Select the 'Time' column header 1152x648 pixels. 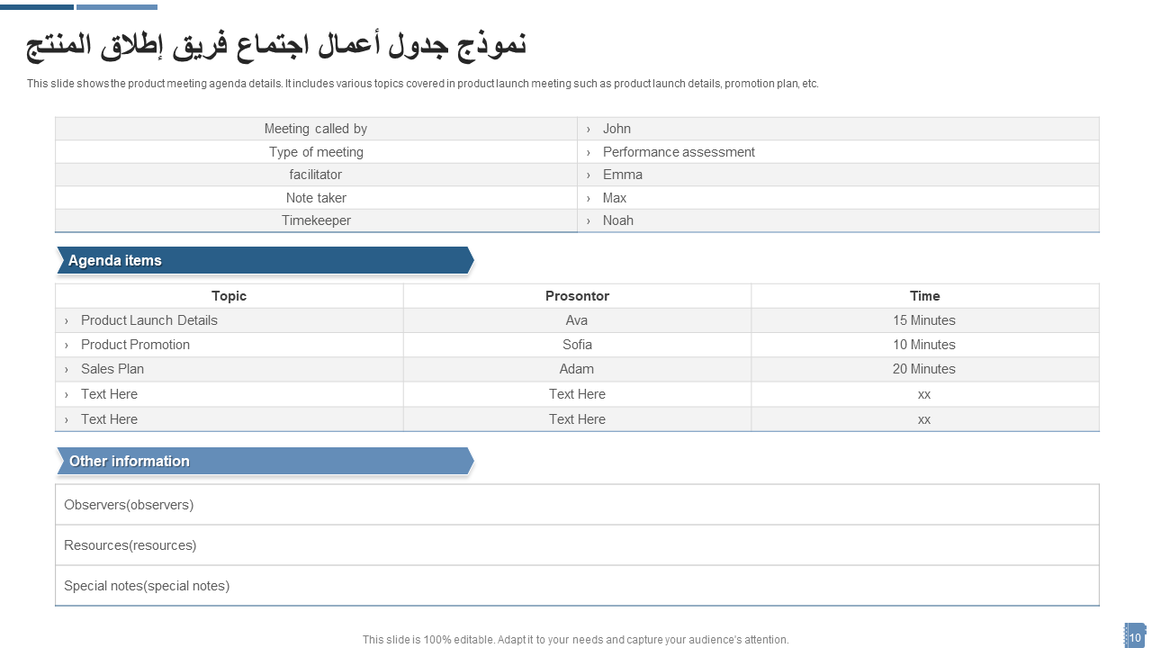(x=925, y=296)
